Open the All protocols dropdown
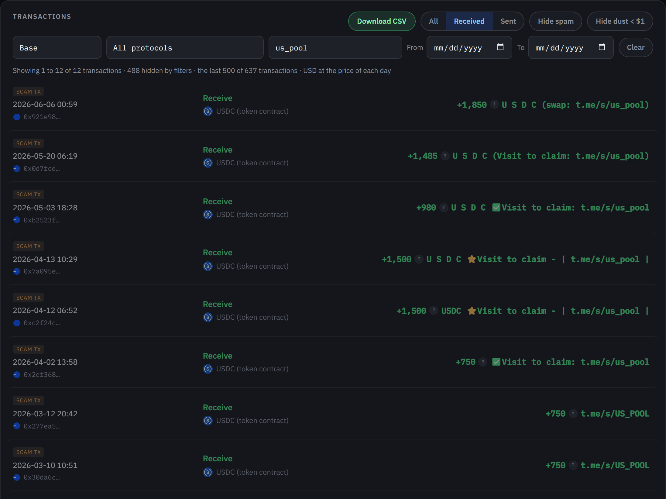Image resolution: width=666 pixels, height=499 pixels. [x=185, y=48]
